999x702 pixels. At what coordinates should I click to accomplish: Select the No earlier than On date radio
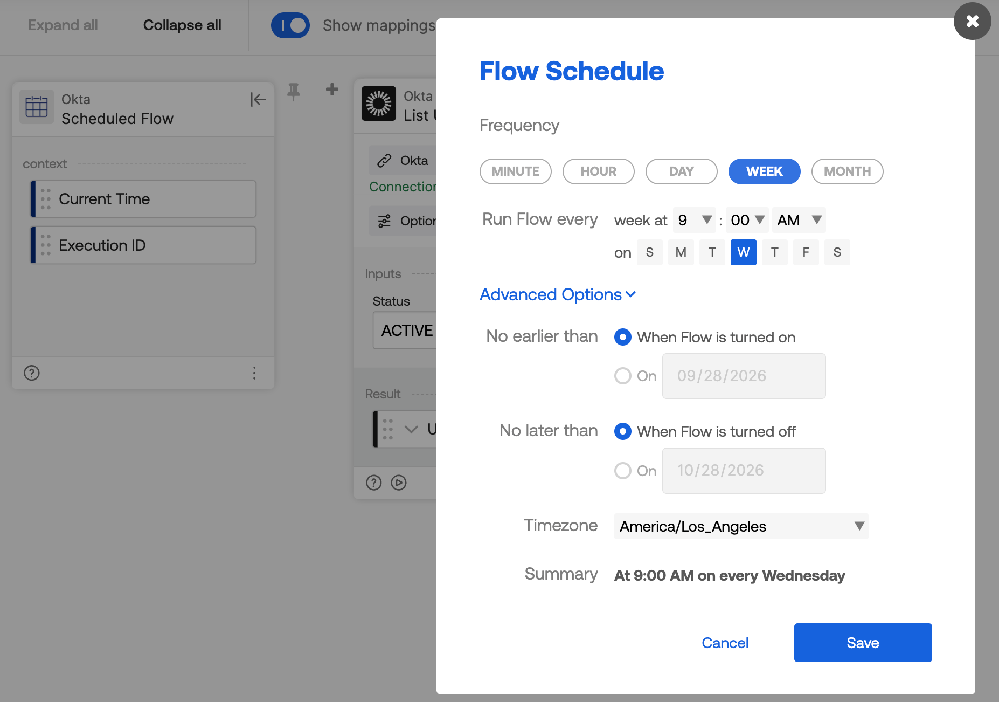tap(623, 376)
